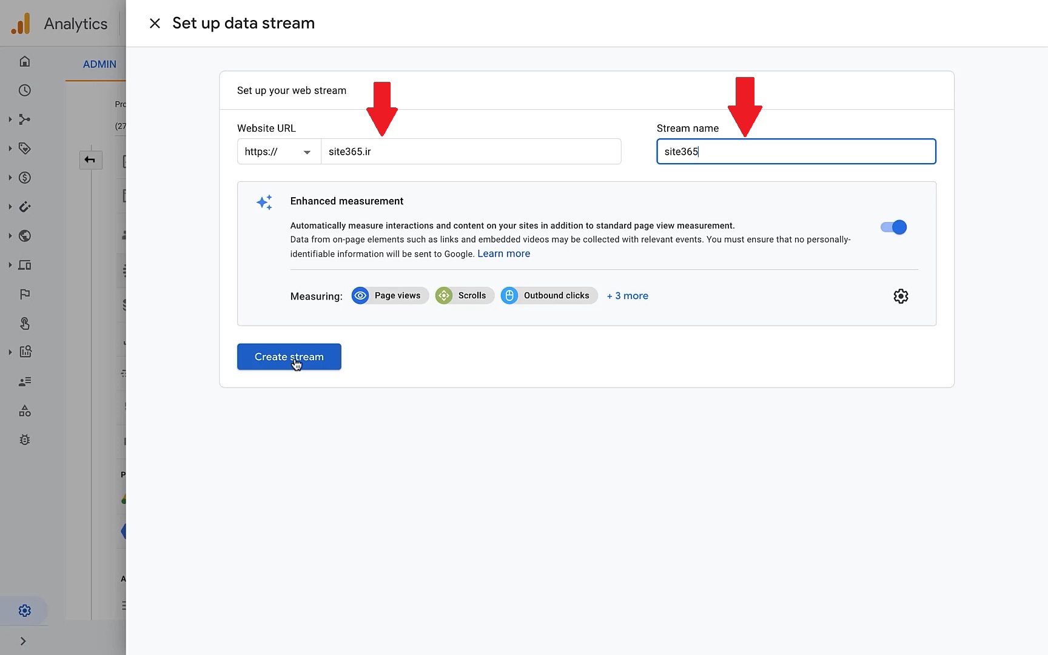Image resolution: width=1048 pixels, height=655 pixels.
Task: Click the debug bug icon in sidebar
Action: pyautogui.click(x=24, y=440)
